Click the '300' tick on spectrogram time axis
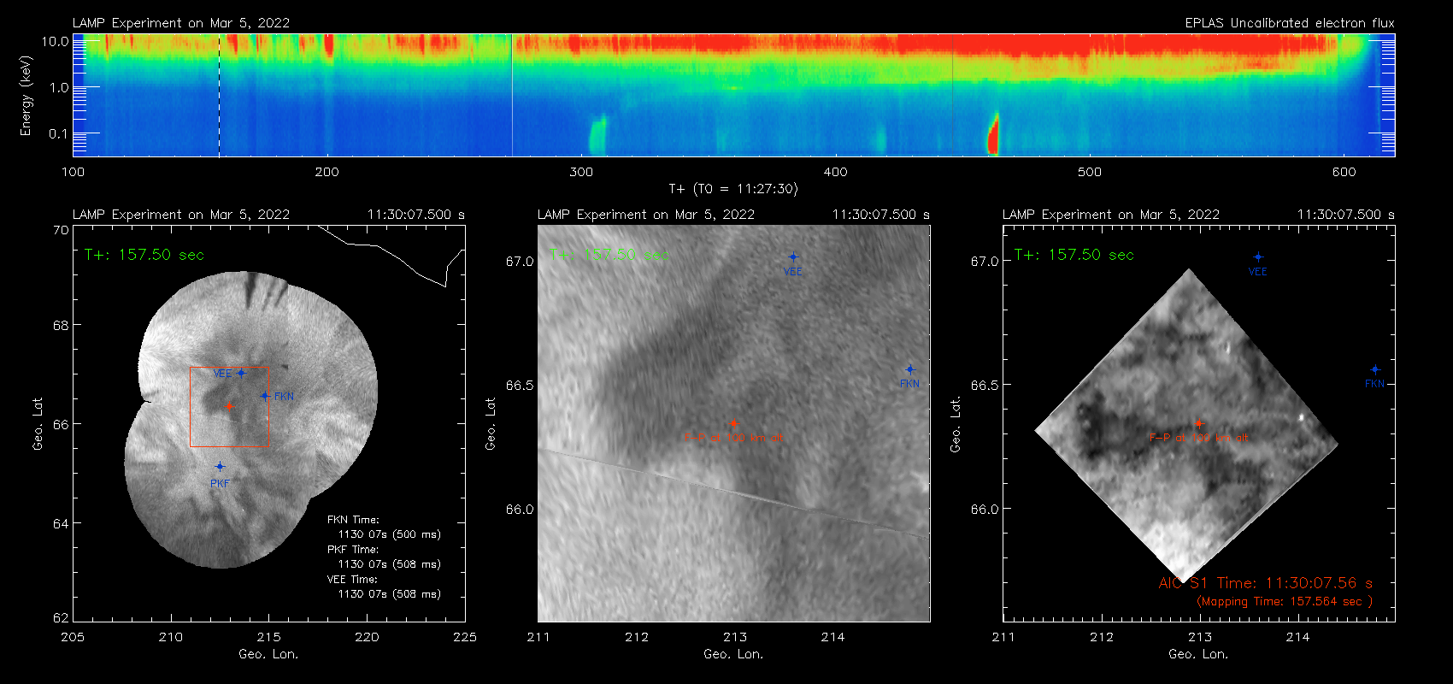The image size is (1453, 684). pyautogui.click(x=581, y=172)
